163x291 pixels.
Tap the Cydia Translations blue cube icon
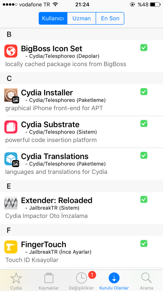pos(11,159)
